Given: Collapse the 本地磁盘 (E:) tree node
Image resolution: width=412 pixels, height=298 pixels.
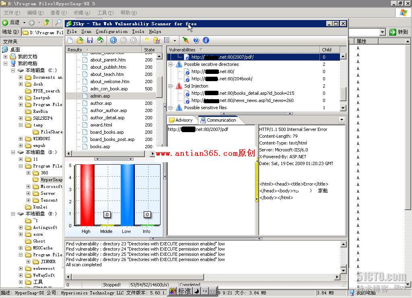Looking at the screenshot, I should [13, 214].
